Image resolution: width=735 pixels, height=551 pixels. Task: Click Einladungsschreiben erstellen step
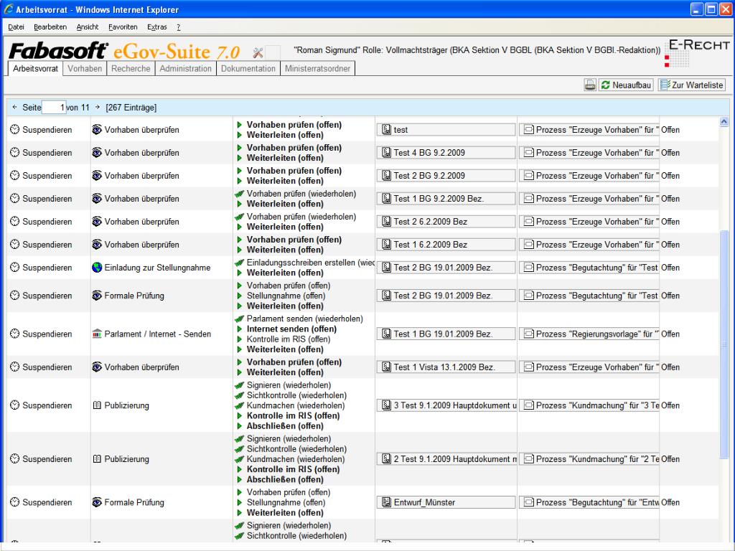[310, 263]
